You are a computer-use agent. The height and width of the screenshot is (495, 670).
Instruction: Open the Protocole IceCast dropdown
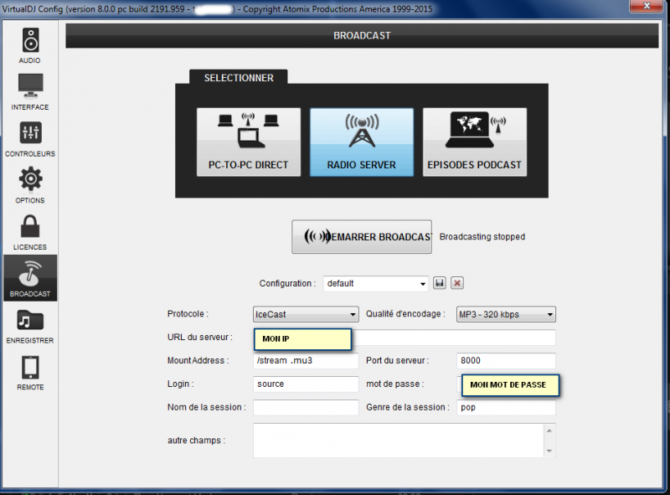click(x=306, y=314)
